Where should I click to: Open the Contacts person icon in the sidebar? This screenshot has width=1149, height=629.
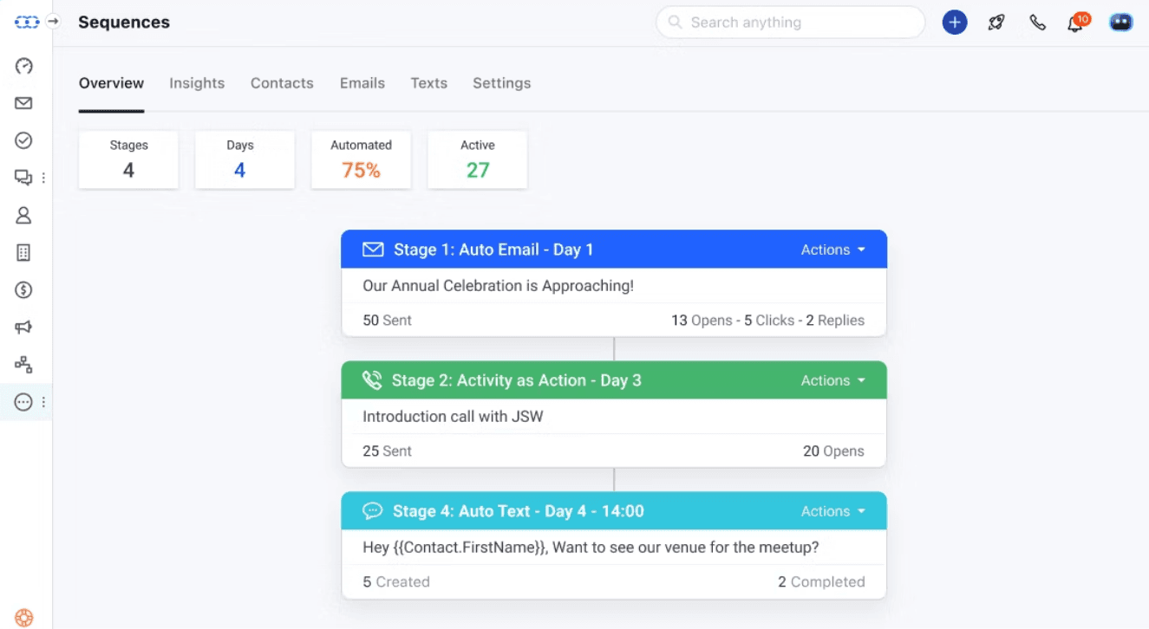(x=23, y=214)
